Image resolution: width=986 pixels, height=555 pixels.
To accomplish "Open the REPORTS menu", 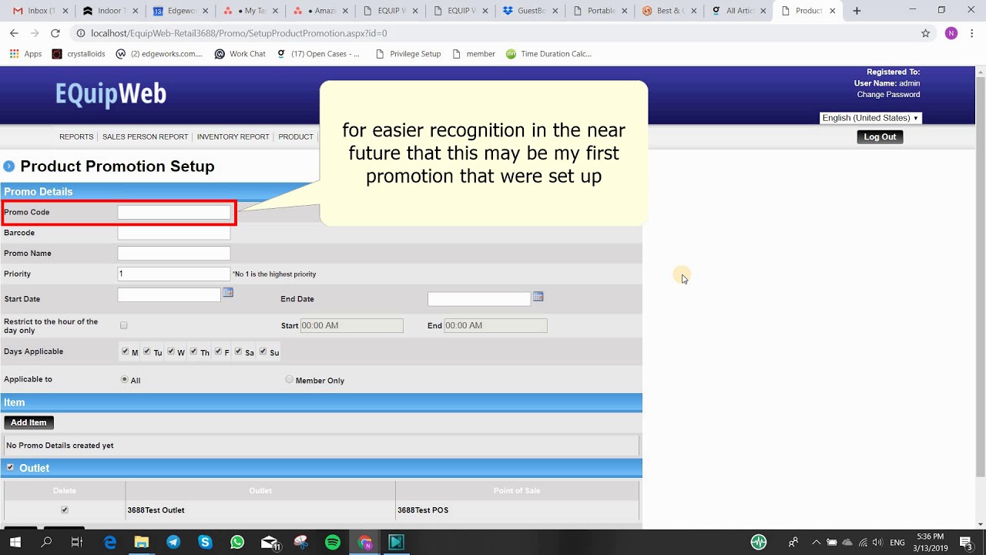I will click(x=76, y=136).
